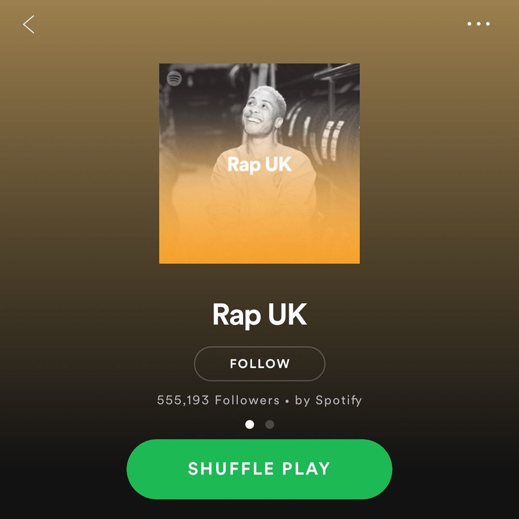Tap the Spotify name in playlist credits

point(339,400)
